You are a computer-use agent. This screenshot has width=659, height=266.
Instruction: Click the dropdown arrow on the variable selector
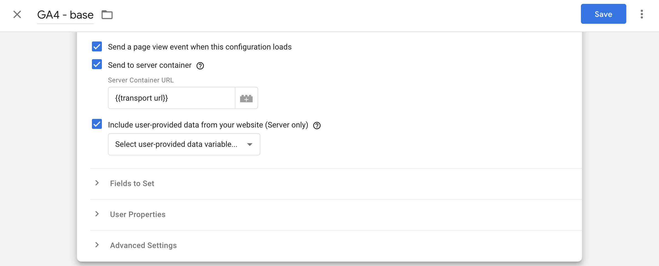point(249,144)
